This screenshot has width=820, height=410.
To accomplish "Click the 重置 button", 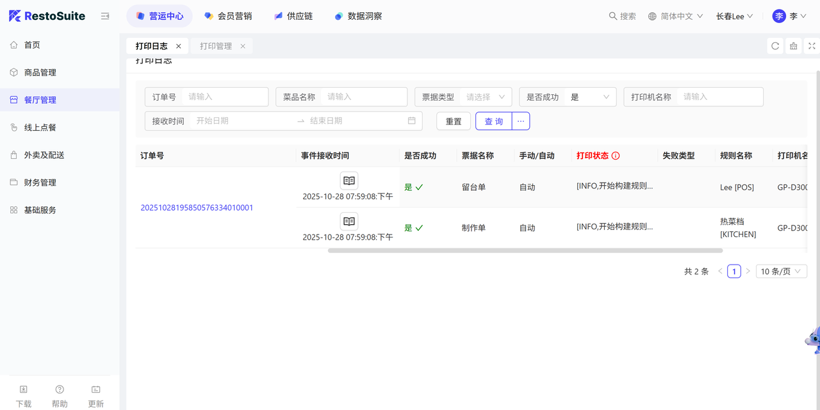I will [x=454, y=121].
